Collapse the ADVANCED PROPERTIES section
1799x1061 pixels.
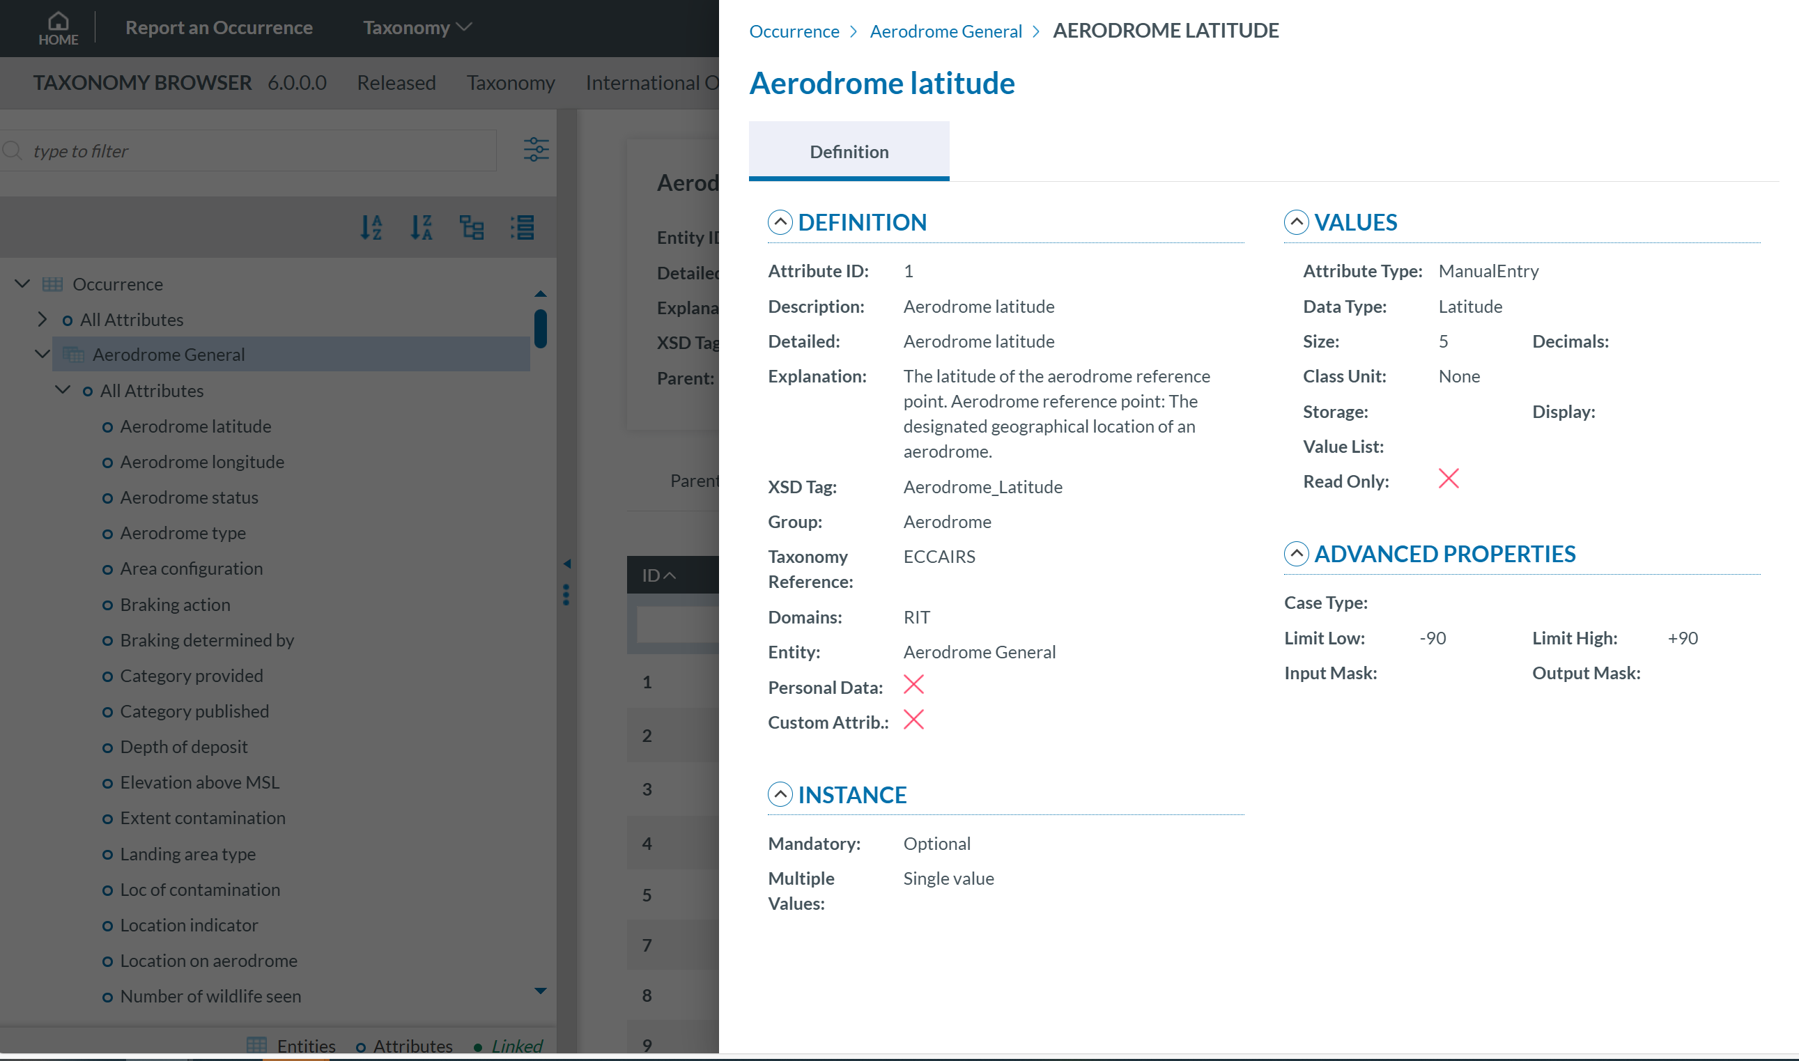[1296, 554]
